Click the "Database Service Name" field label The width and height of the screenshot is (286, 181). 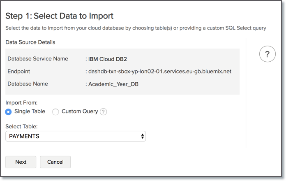(x=38, y=59)
